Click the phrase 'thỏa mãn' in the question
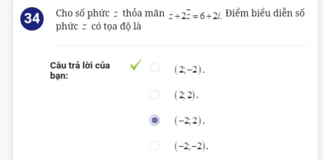Image resolution: width=323 pixels, height=160 pixels. tap(144, 14)
